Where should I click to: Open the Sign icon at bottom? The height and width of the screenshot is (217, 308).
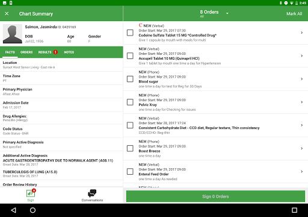click(31, 195)
